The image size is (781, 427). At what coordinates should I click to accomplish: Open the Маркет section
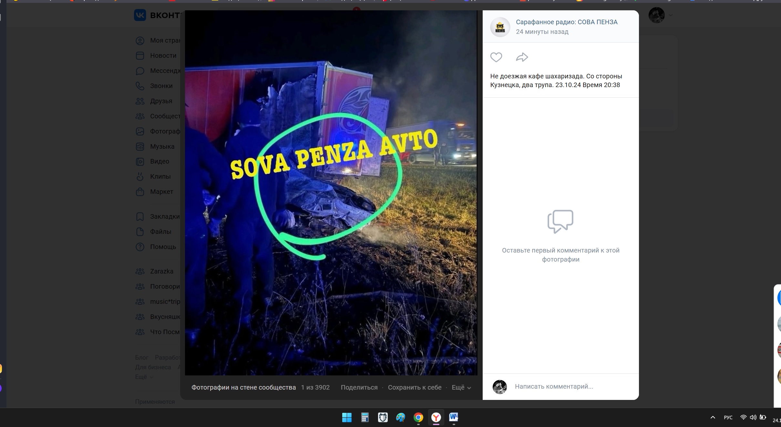140,192
